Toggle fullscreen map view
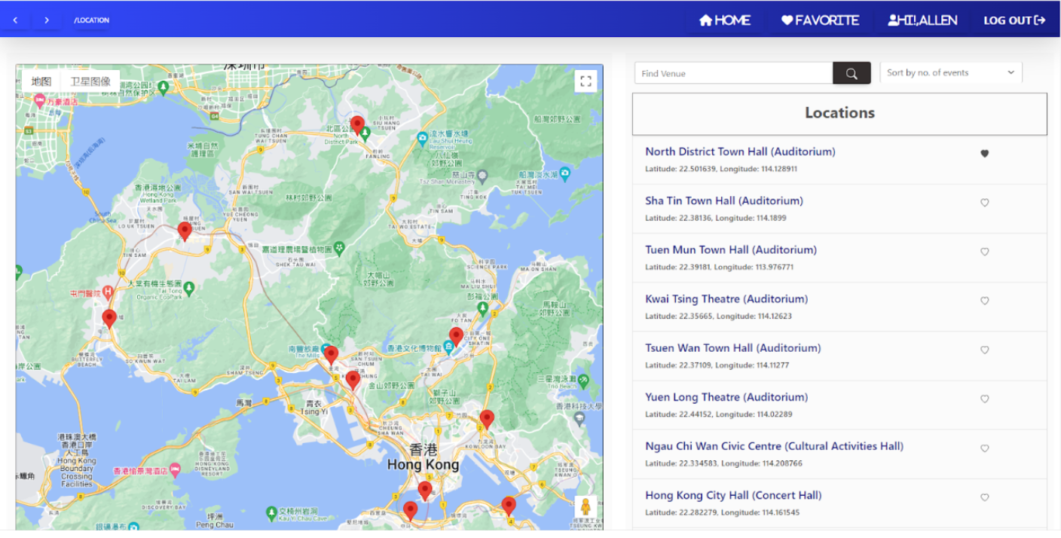This screenshot has height=538, width=1061. 586,81
